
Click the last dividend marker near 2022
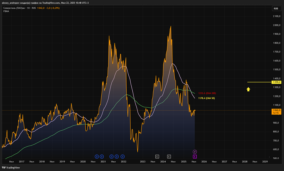(123, 156)
